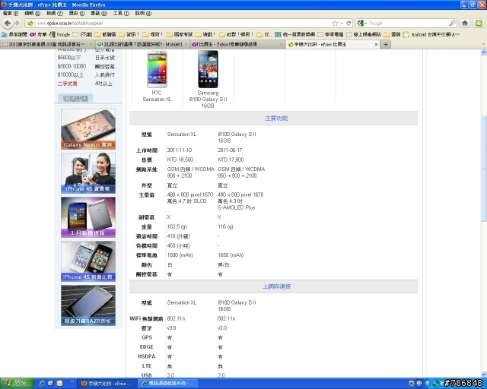This screenshot has width=487, height=389.
Task: Open the tab list dropdown on the tab bar
Action: 483,44
